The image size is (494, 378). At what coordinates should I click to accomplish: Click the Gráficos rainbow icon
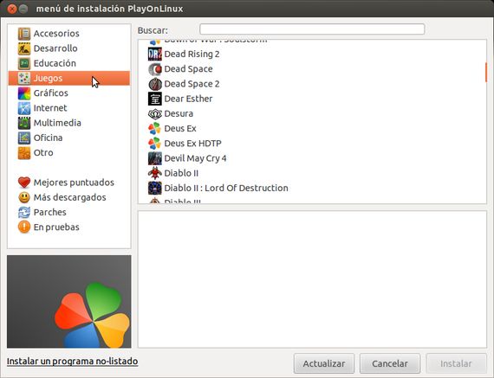click(24, 93)
